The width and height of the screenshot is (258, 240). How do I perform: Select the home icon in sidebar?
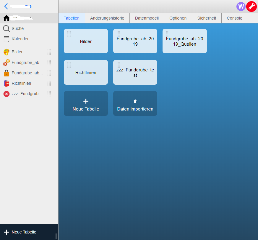pos(7,18)
